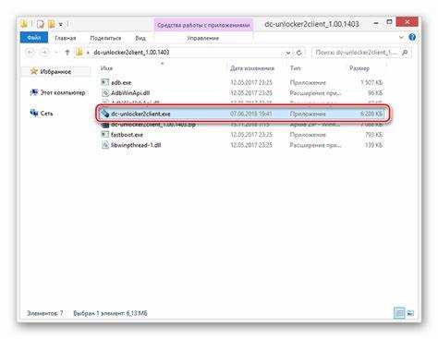Sort by the Размер column header
438x339 pixels.
tap(359, 68)
